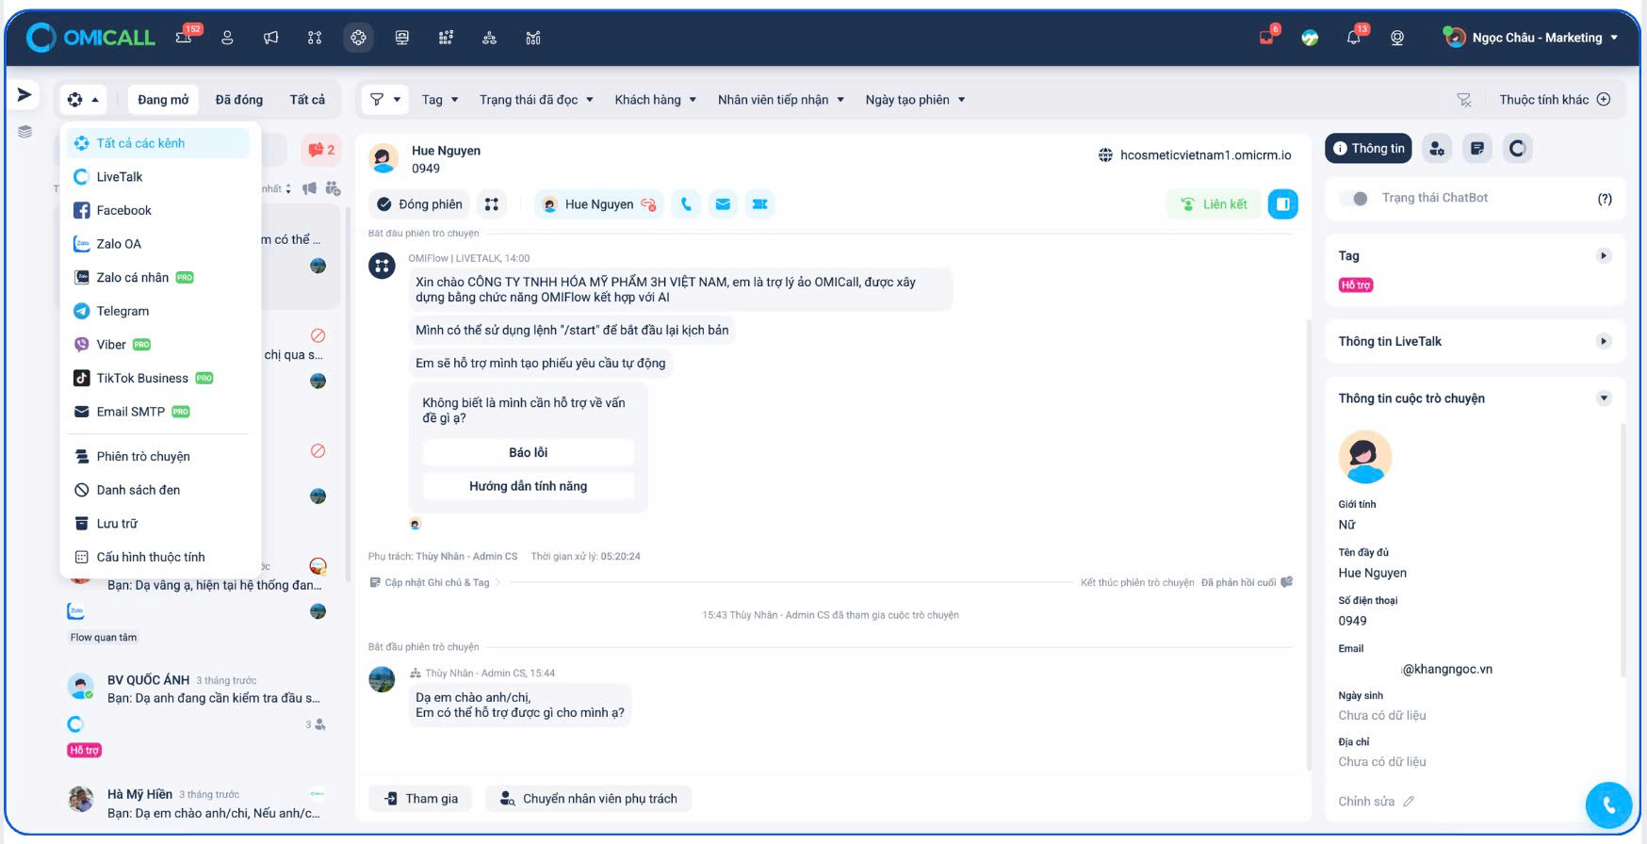This screenshot has height=844, width=1647.
Task: Click the four-dot grid icon beside Đóng phiên
Action: (492, 204)
